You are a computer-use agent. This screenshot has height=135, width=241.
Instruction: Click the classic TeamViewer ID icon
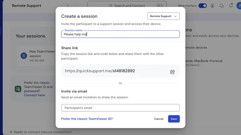point(18,89)
